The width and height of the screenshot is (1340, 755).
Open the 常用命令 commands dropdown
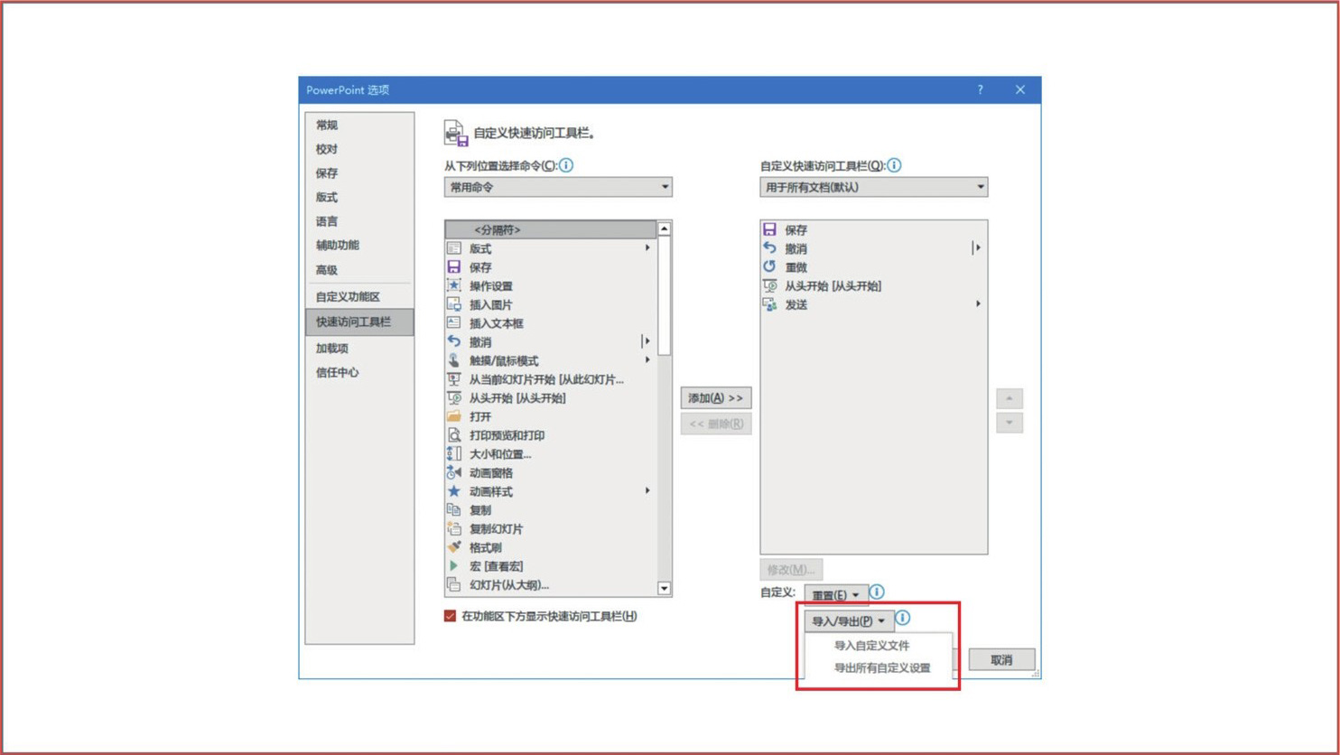(x=558, y=187)
